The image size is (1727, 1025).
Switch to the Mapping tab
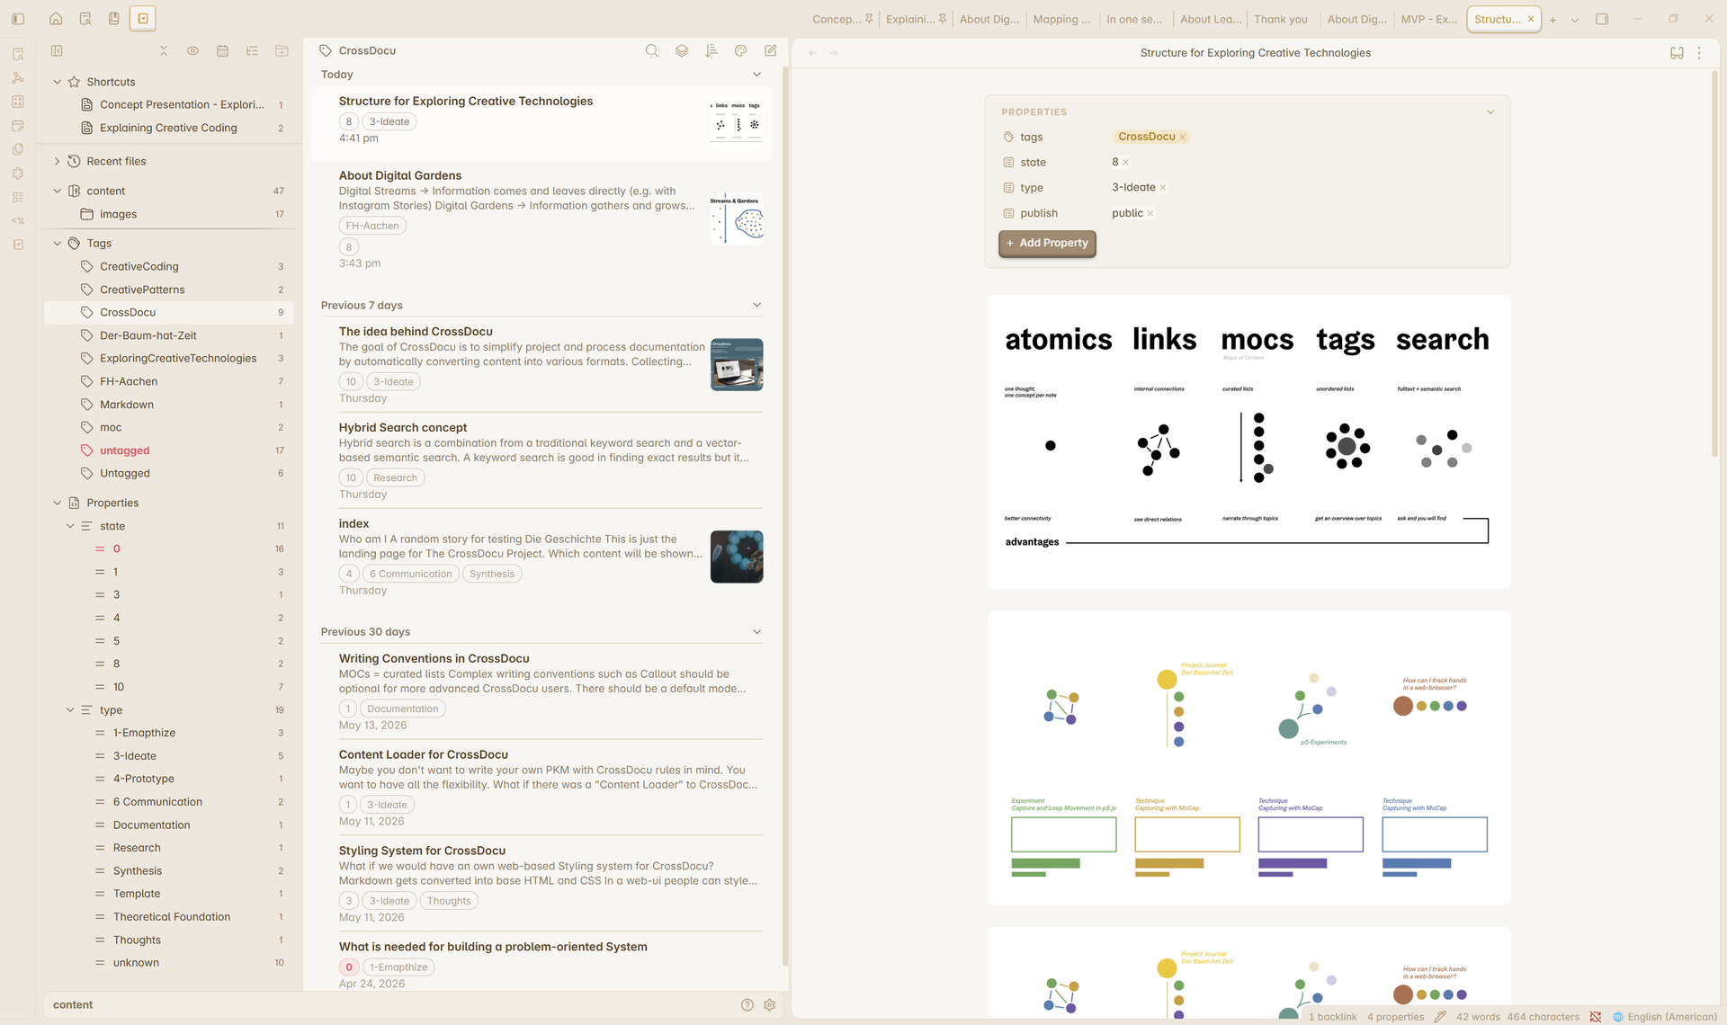tap(1061, 19)
